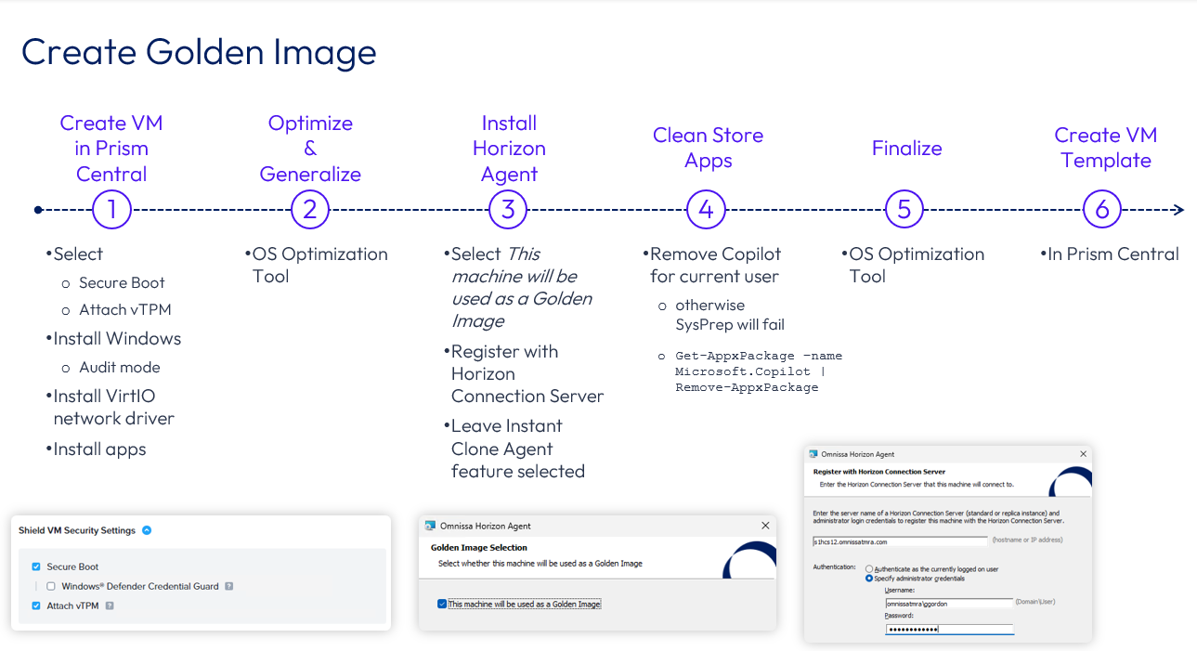Close the Golden Image Selection dialog

[765, 526]
